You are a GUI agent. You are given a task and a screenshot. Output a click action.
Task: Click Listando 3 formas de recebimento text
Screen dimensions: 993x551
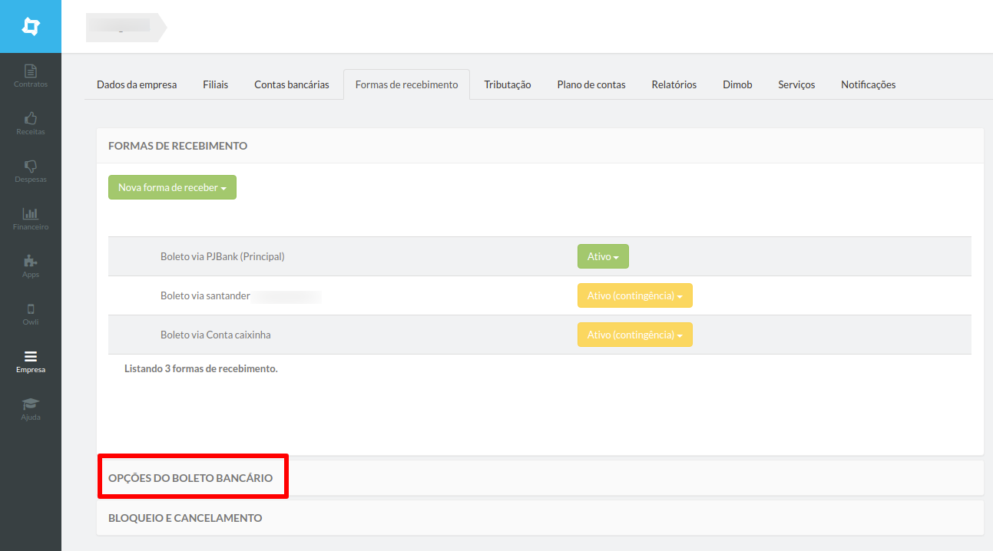[x=201, y=368]
